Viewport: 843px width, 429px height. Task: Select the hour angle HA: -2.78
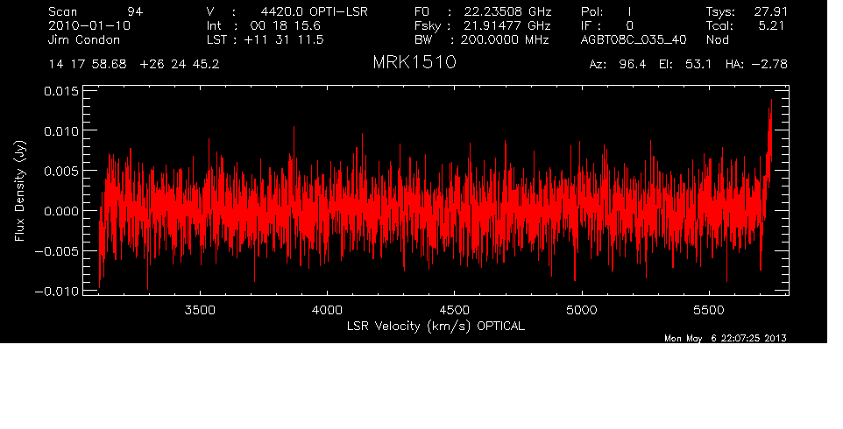(756, 65)
